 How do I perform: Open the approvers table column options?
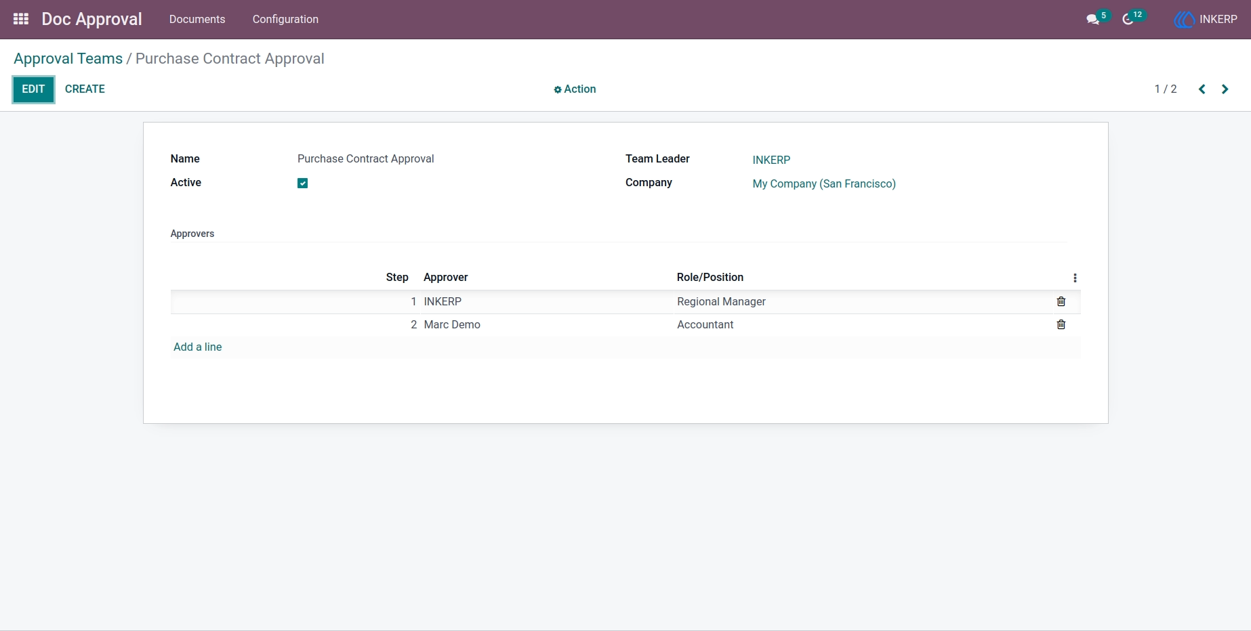[1075, 278]
